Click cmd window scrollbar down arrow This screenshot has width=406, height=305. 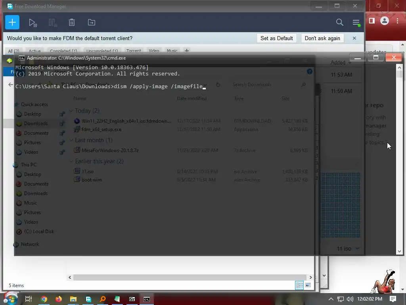[399, 251]
